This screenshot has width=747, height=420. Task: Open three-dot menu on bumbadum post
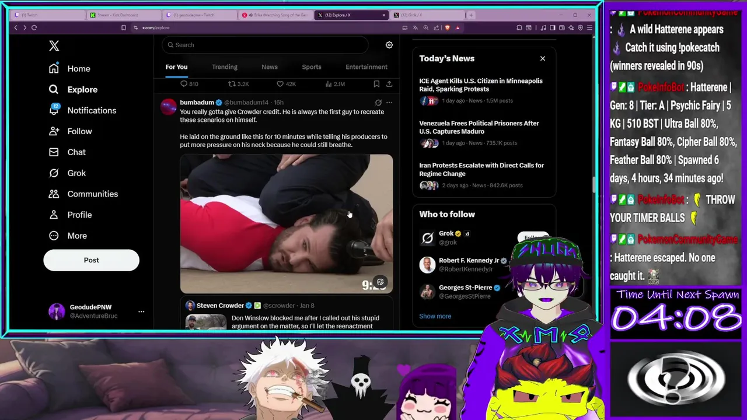point(389,103)
